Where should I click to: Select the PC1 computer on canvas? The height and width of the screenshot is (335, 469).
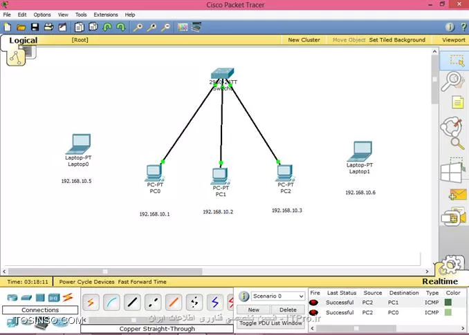220,176
